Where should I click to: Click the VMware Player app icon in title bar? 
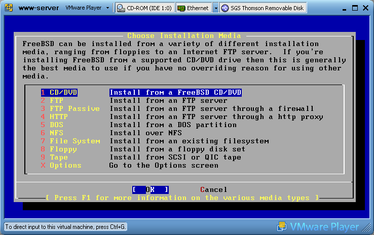(x=9, y=8)
